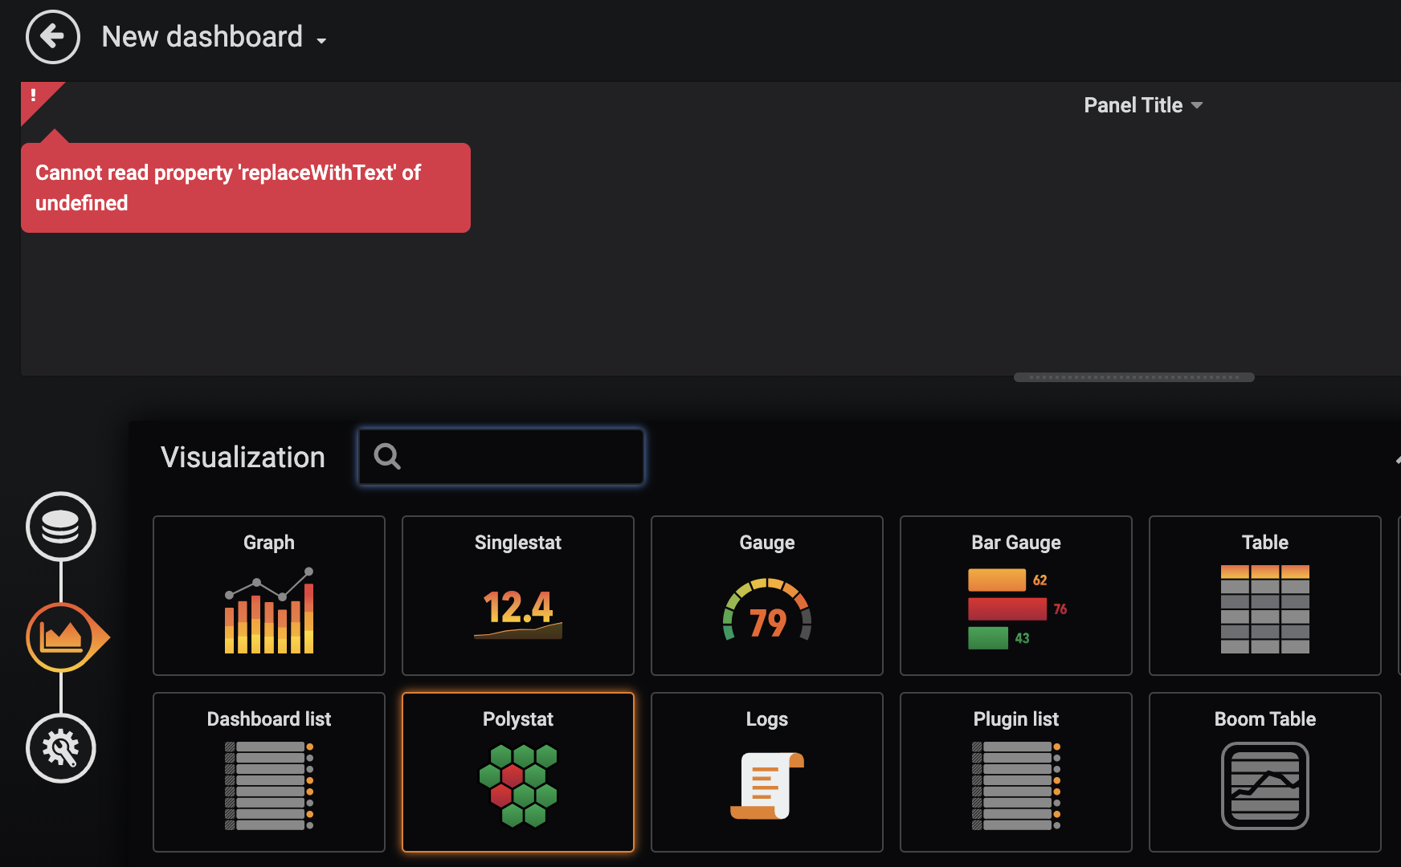Click the back arrow button

click(53, 37)
